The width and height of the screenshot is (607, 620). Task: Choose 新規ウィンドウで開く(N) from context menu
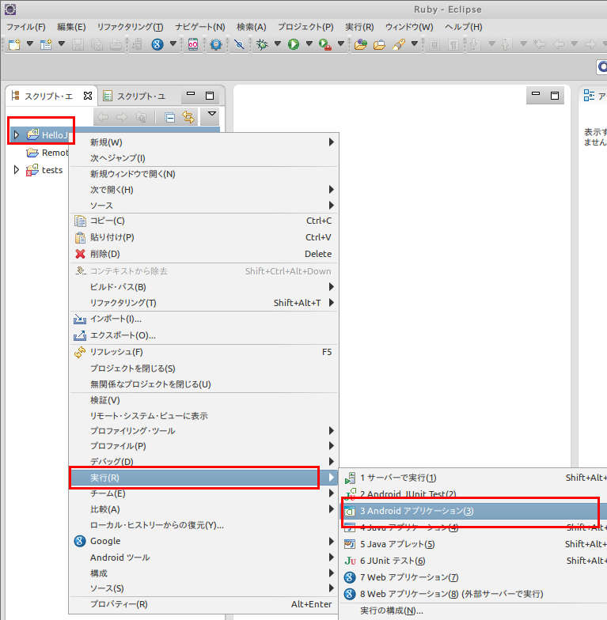204,174
